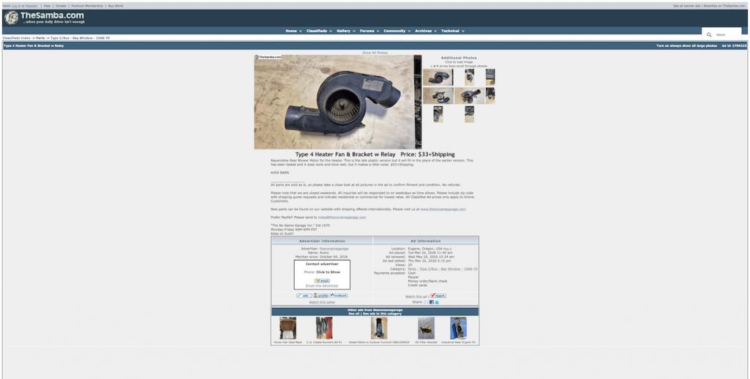Open seller profile via profile button
The height and width of the screenshot is (379, 750).
pos(321,296)
